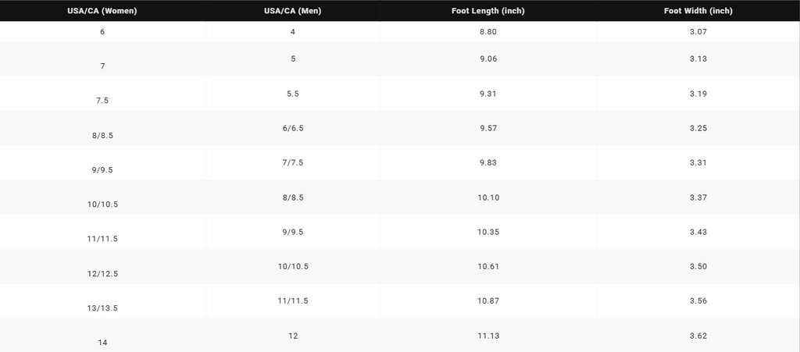Select men's size 10/10.5 cell
Screen dimensions: 800x352
293,266
